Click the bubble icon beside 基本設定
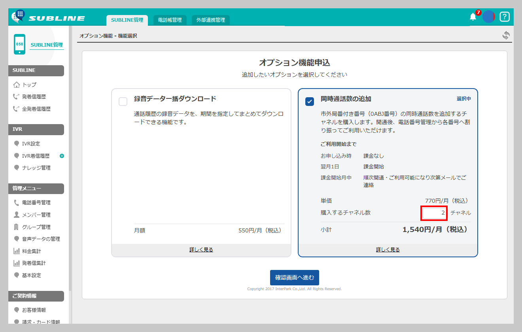Screen dimensions: 522x332 16,275
